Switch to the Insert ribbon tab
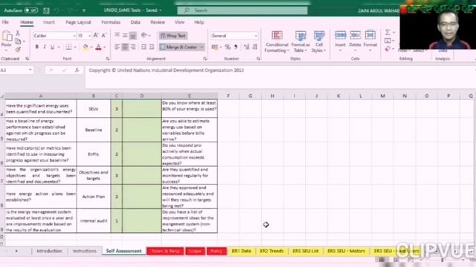 click(49, 22)
